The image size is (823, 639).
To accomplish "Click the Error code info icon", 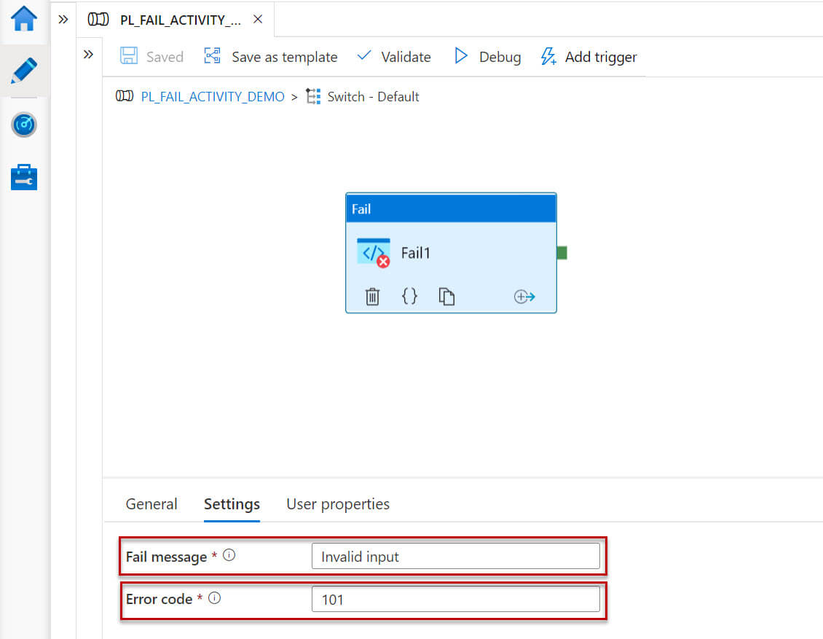I will click(x=215, y=598).
